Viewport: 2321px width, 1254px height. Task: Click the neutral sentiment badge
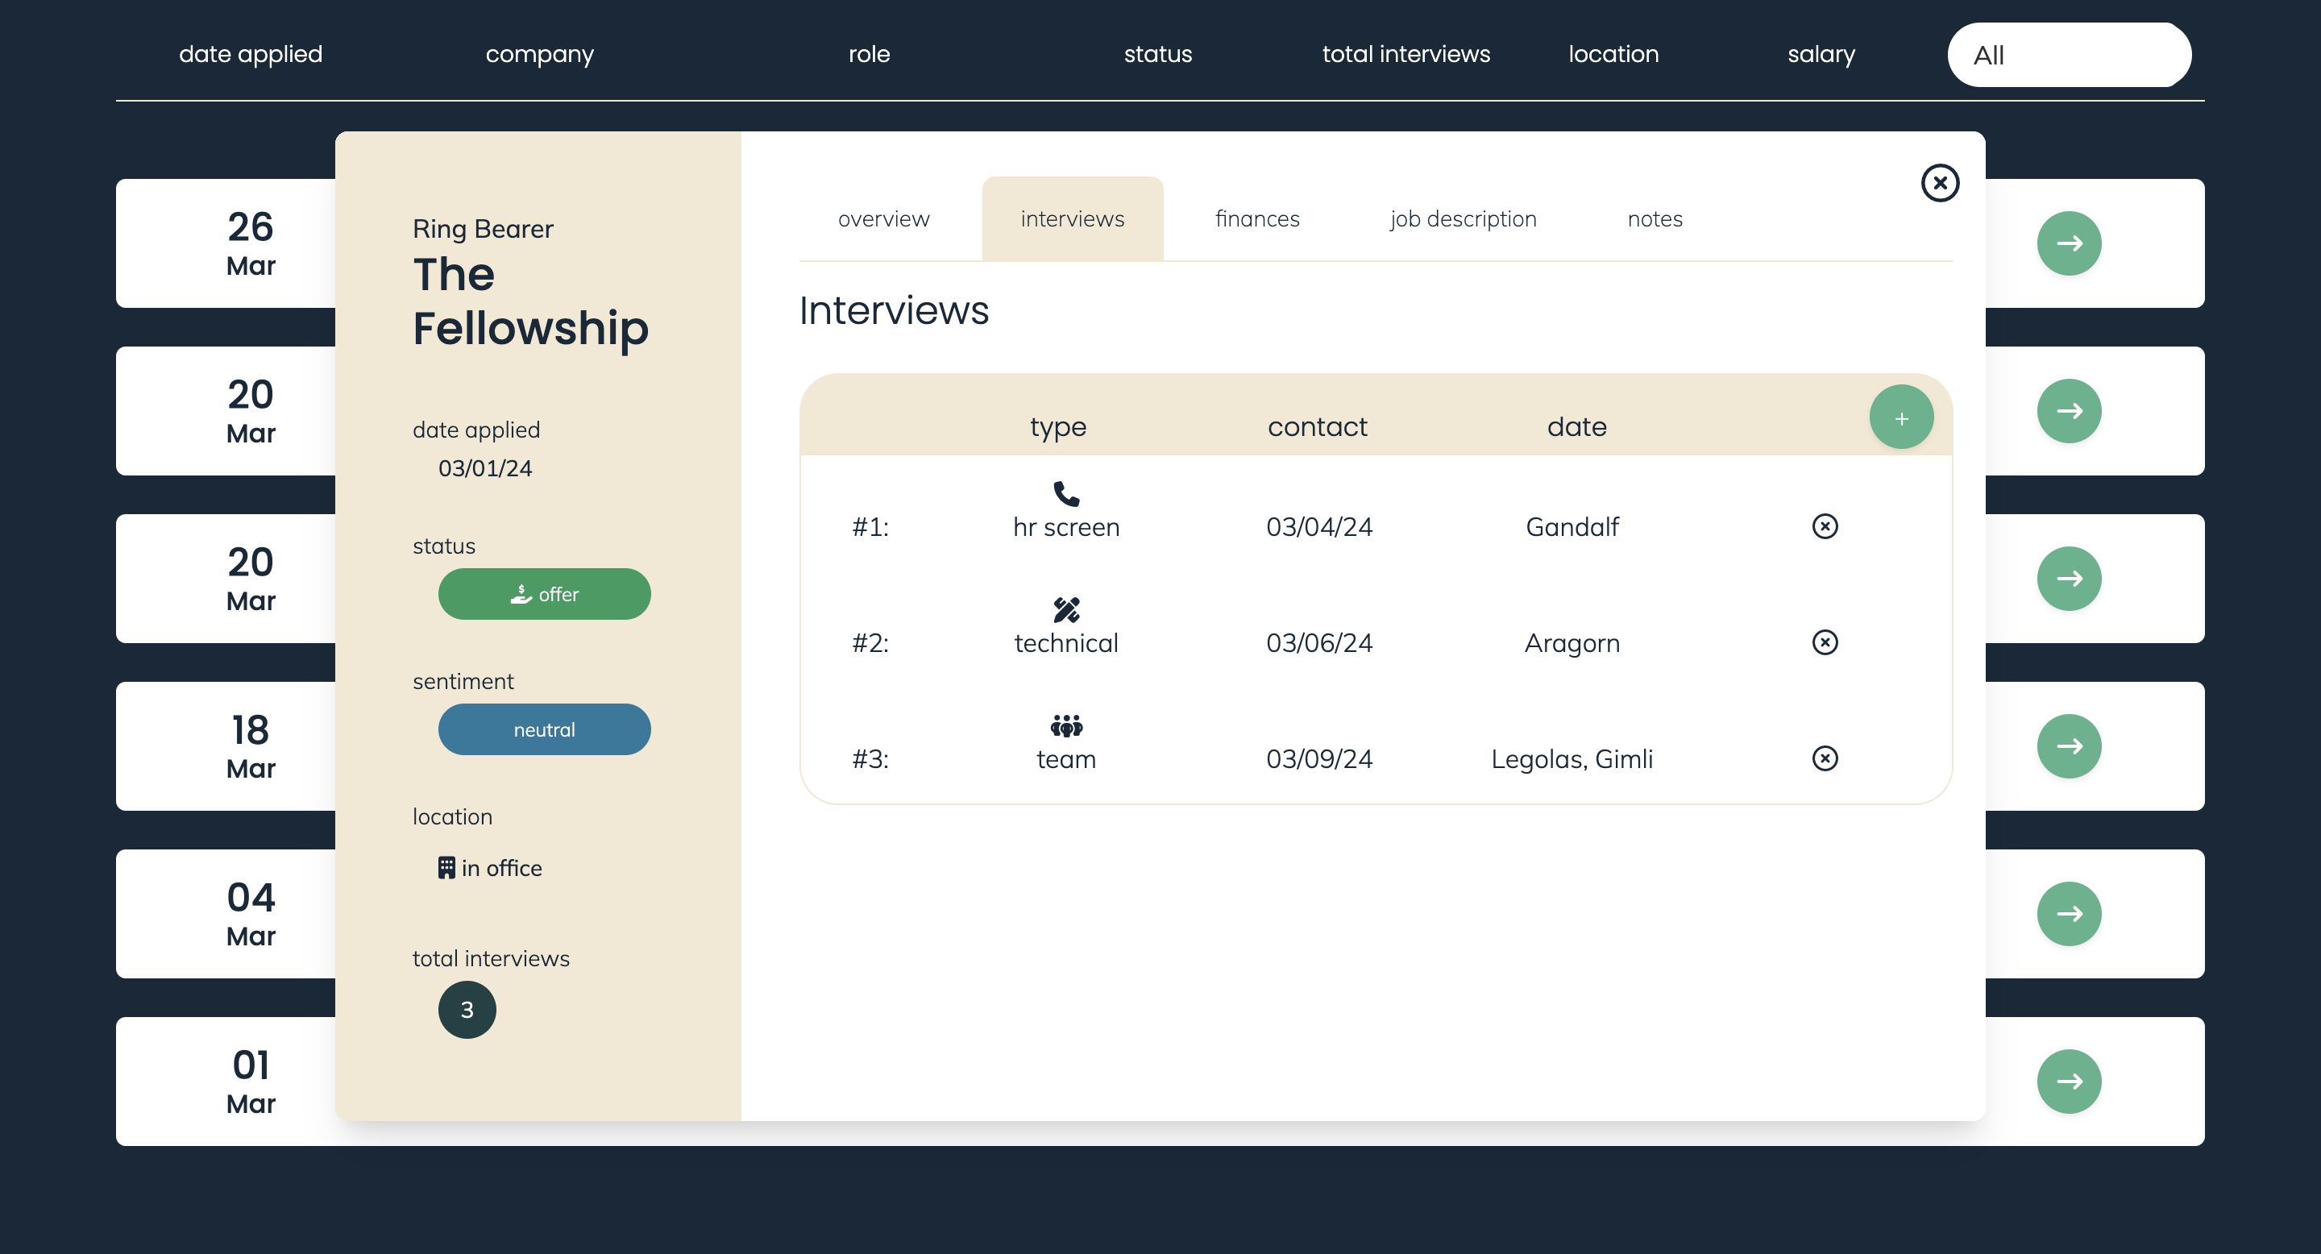tap(544, 729)
